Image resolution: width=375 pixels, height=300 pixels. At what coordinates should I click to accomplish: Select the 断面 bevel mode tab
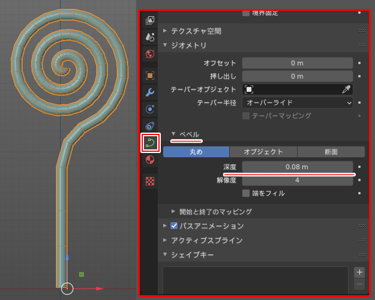(x=331, y=152)
